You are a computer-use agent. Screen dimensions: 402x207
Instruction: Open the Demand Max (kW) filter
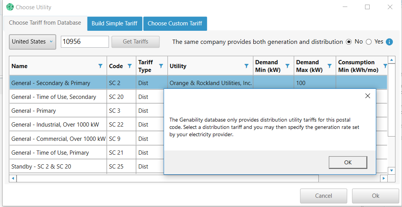[x=330, y=66]
